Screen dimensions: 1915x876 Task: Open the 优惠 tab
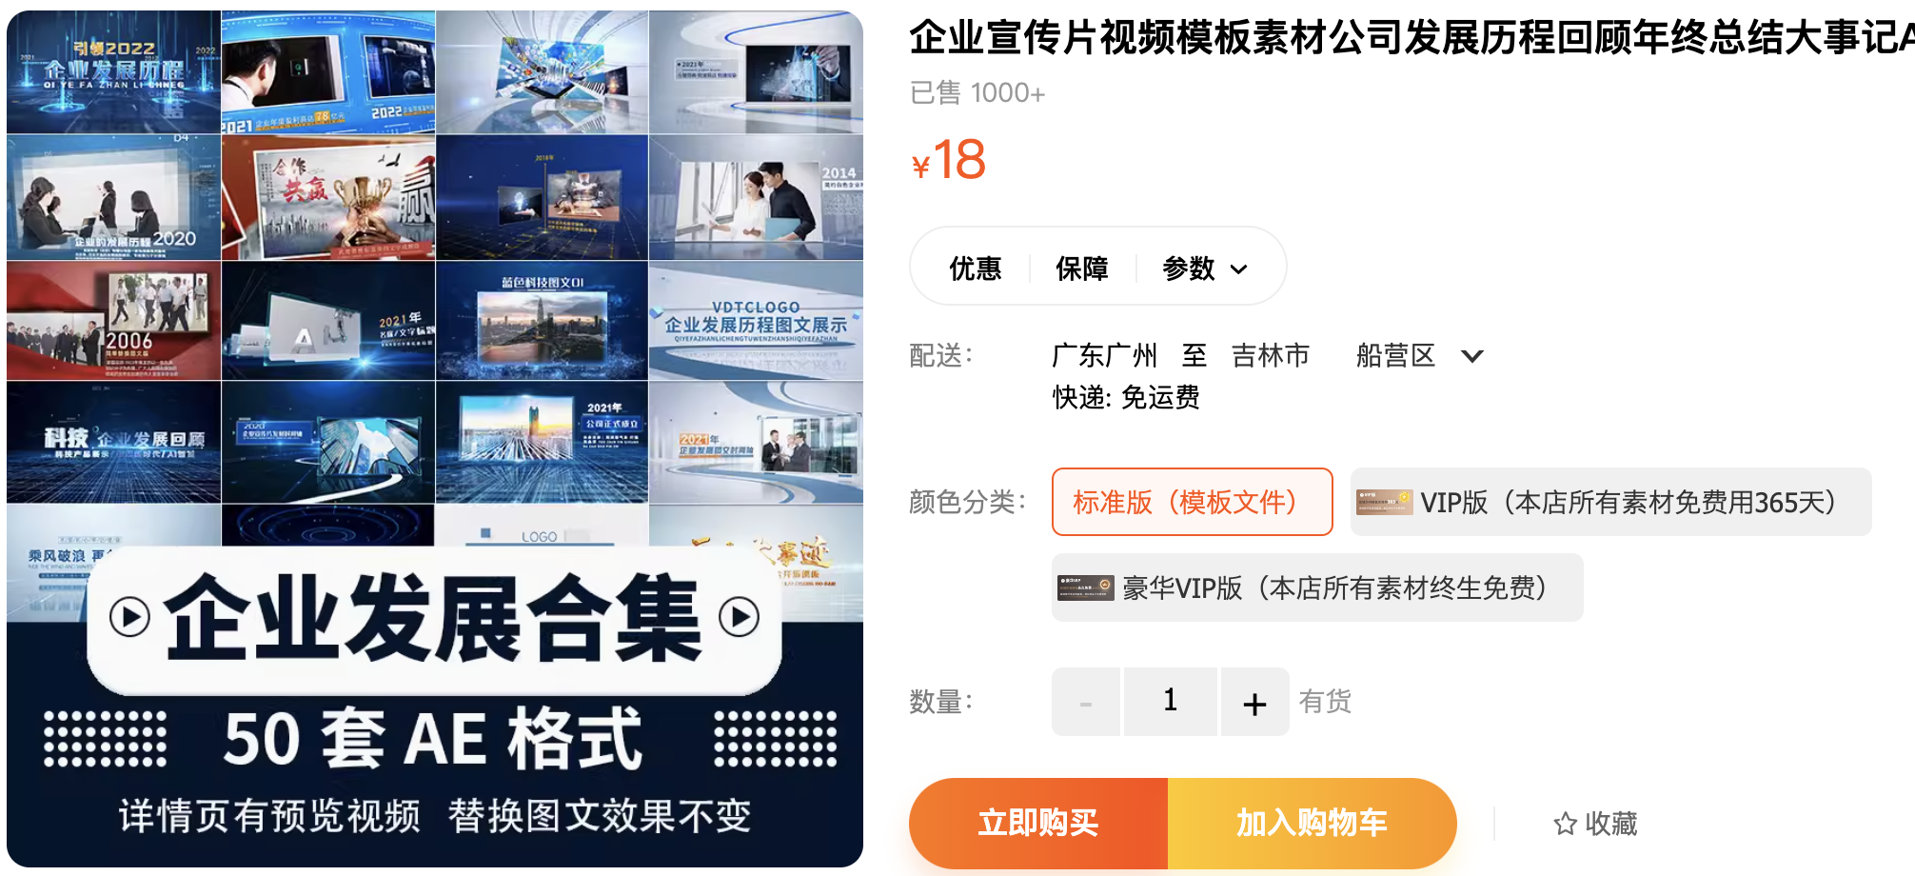[x=975, y=269]
